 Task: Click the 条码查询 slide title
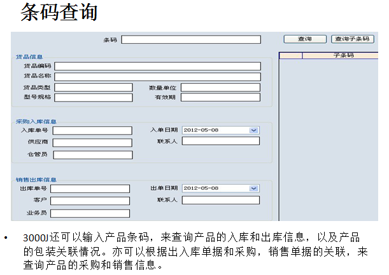(x=59, y=12)
